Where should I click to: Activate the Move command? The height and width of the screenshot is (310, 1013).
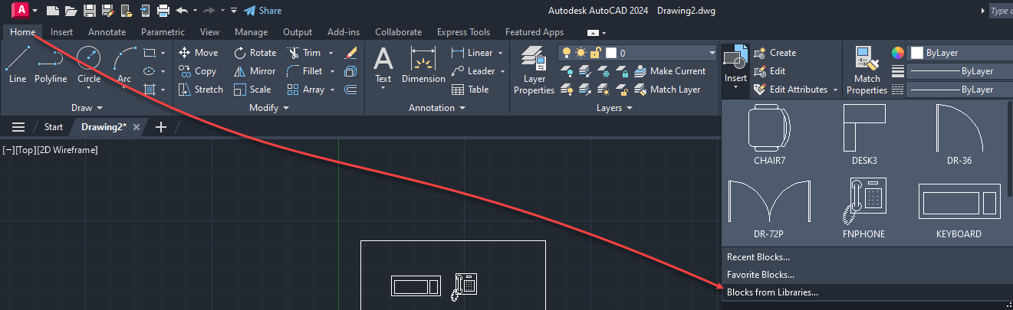[x=199, y=53]
